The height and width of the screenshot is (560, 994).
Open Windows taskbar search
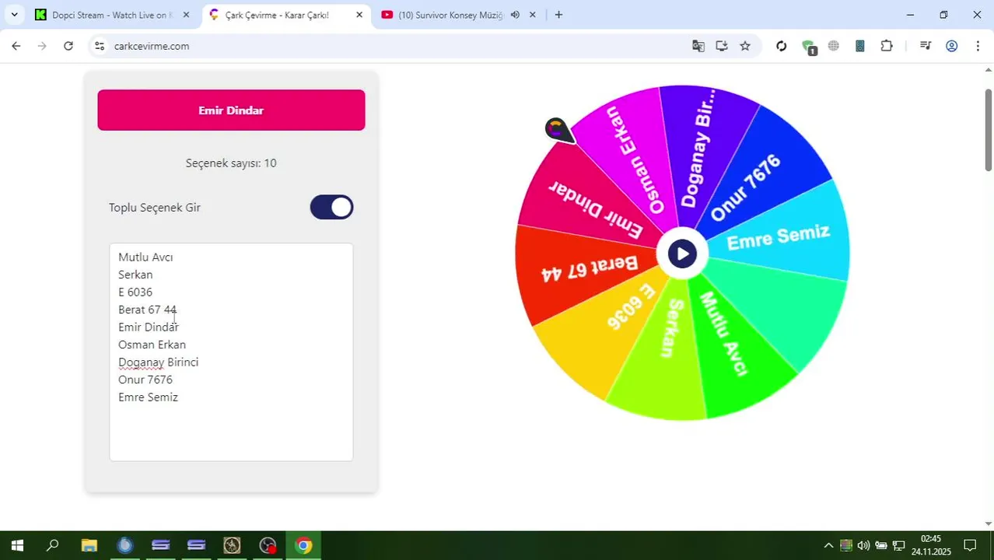[x=53, y=545]
